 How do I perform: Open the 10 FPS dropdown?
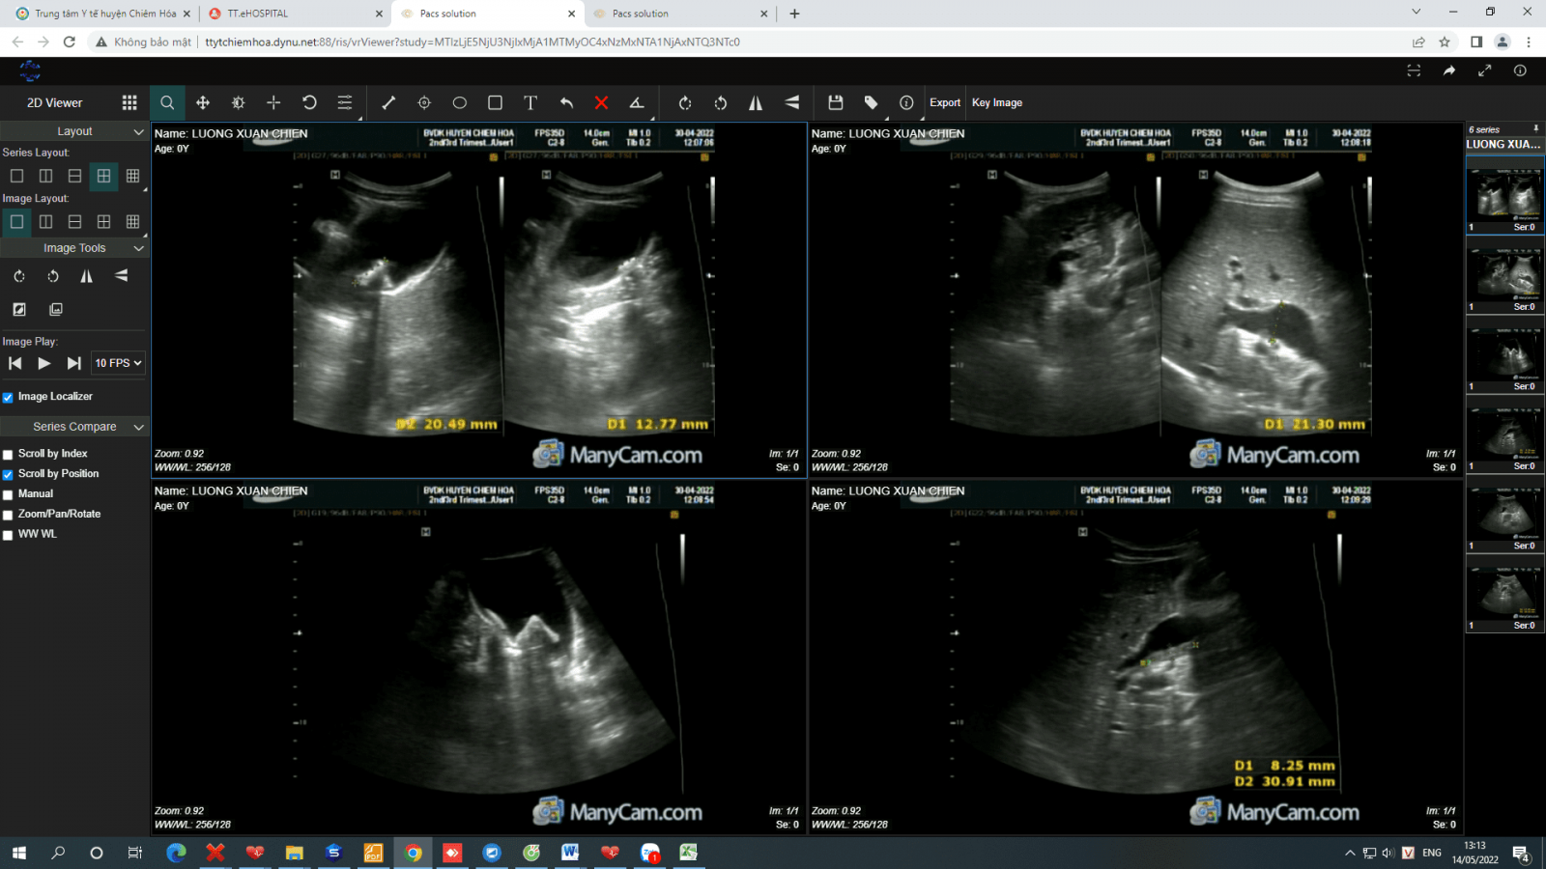click(x=118, y=363)
